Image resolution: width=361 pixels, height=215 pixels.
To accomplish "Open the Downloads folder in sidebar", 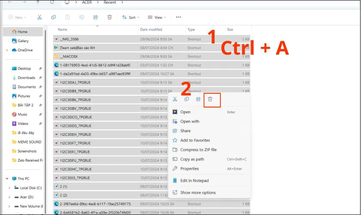I will (26, 78).
